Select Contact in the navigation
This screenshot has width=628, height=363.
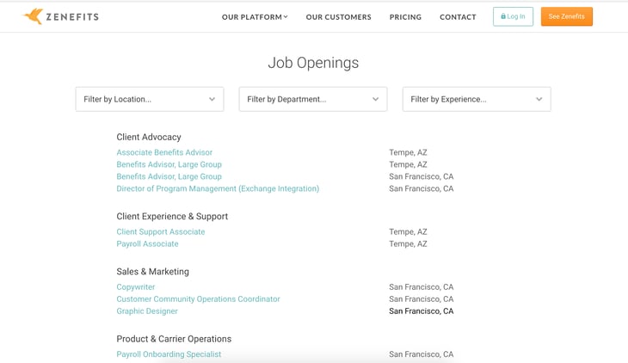coord(458,17)
